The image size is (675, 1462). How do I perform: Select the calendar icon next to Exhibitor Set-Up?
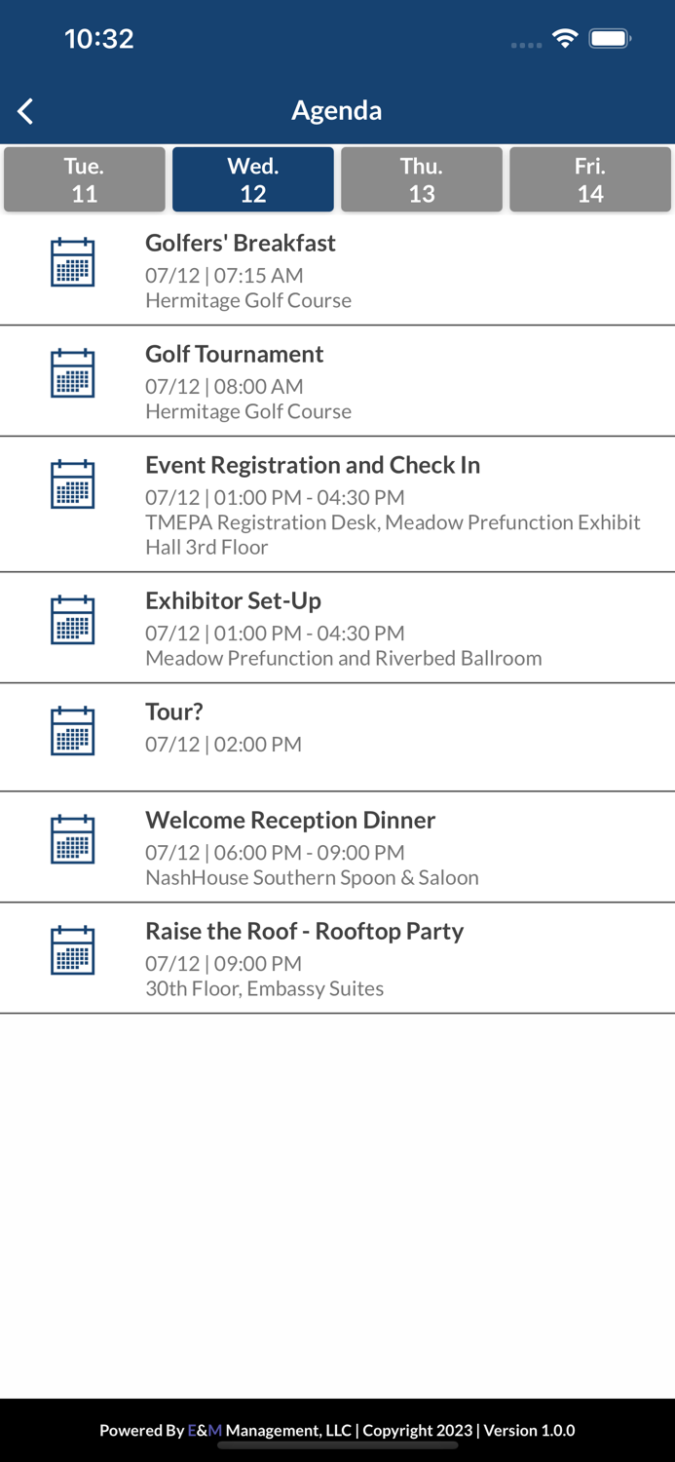[x=71, y=619]
